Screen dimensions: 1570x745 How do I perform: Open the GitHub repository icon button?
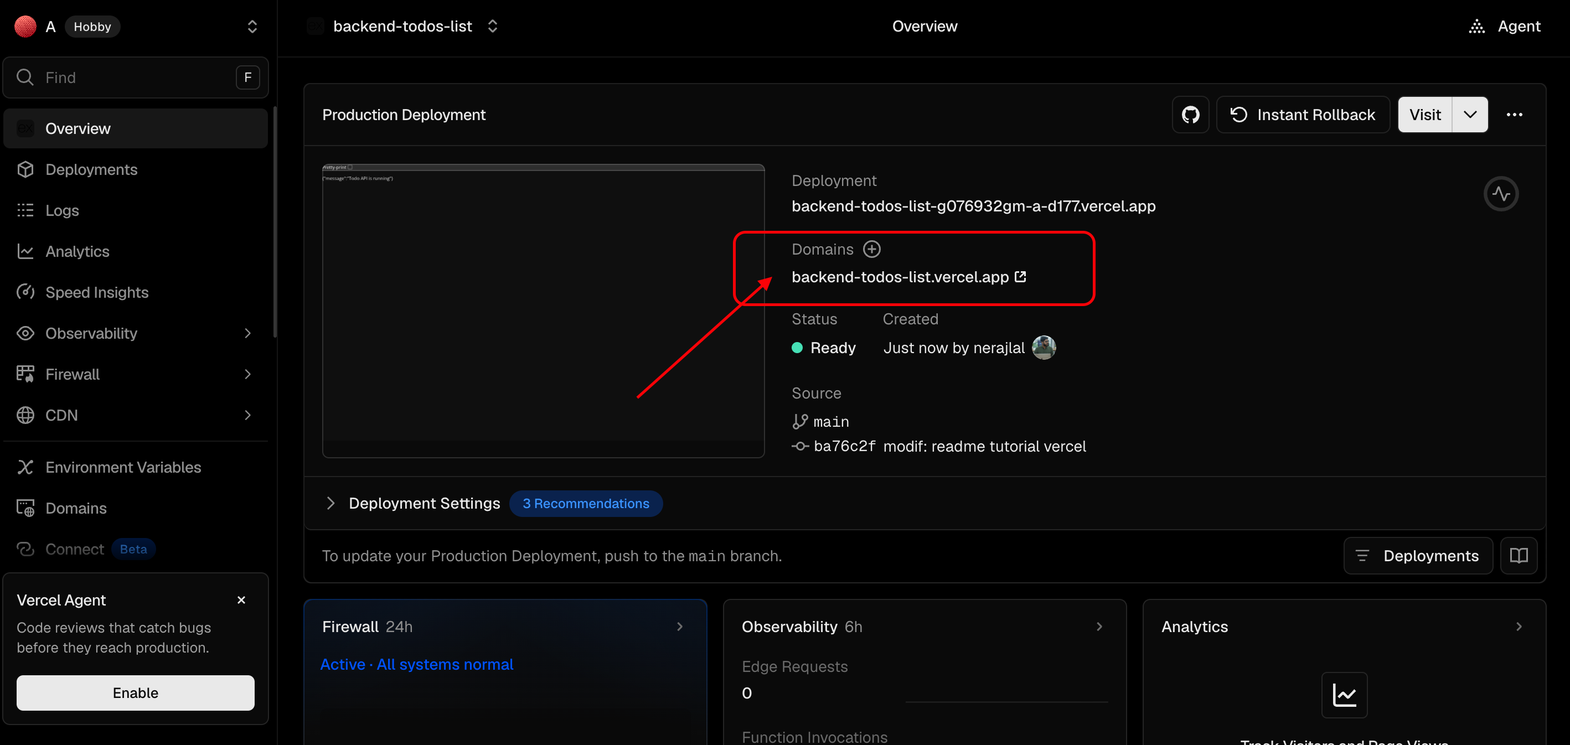pos(1190,115)
